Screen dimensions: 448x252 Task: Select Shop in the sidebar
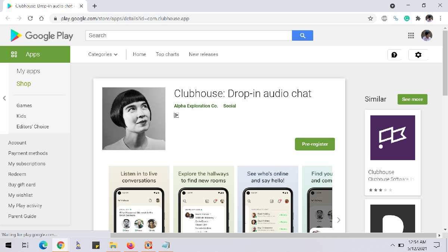[24, 84]
